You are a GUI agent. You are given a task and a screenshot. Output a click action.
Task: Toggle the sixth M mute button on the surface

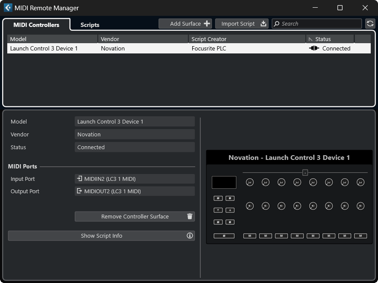coord(329,236)
